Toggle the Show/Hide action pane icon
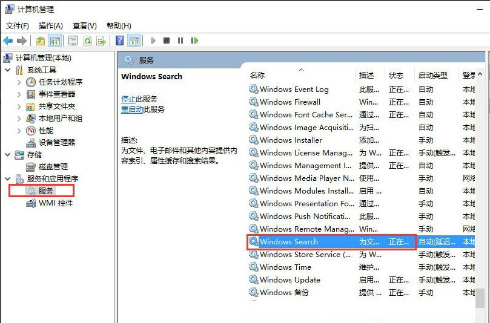490x323 pixels. [134, 41]
